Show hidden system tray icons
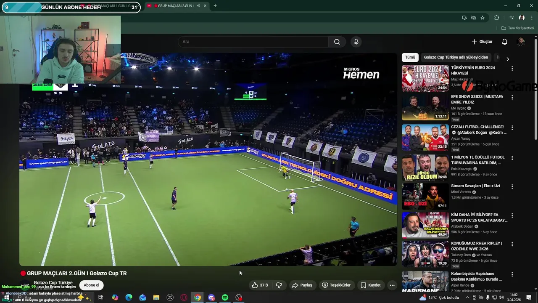 tap(467, 298)
